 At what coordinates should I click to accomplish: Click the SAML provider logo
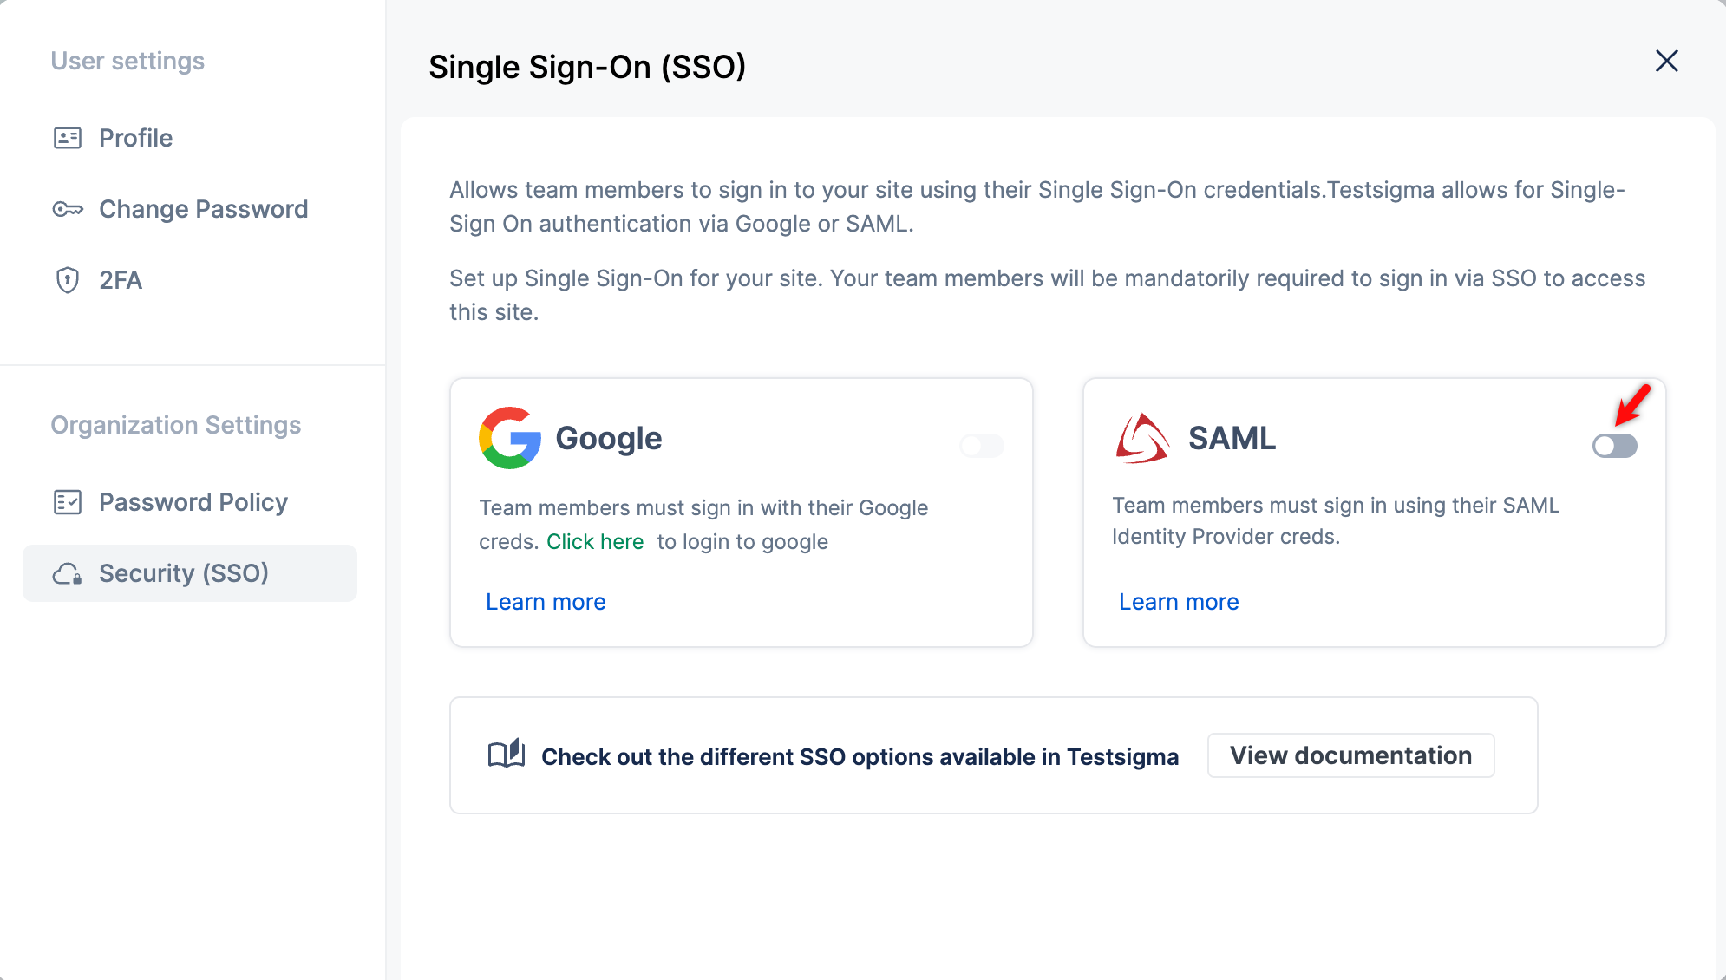click(1141, 436)
